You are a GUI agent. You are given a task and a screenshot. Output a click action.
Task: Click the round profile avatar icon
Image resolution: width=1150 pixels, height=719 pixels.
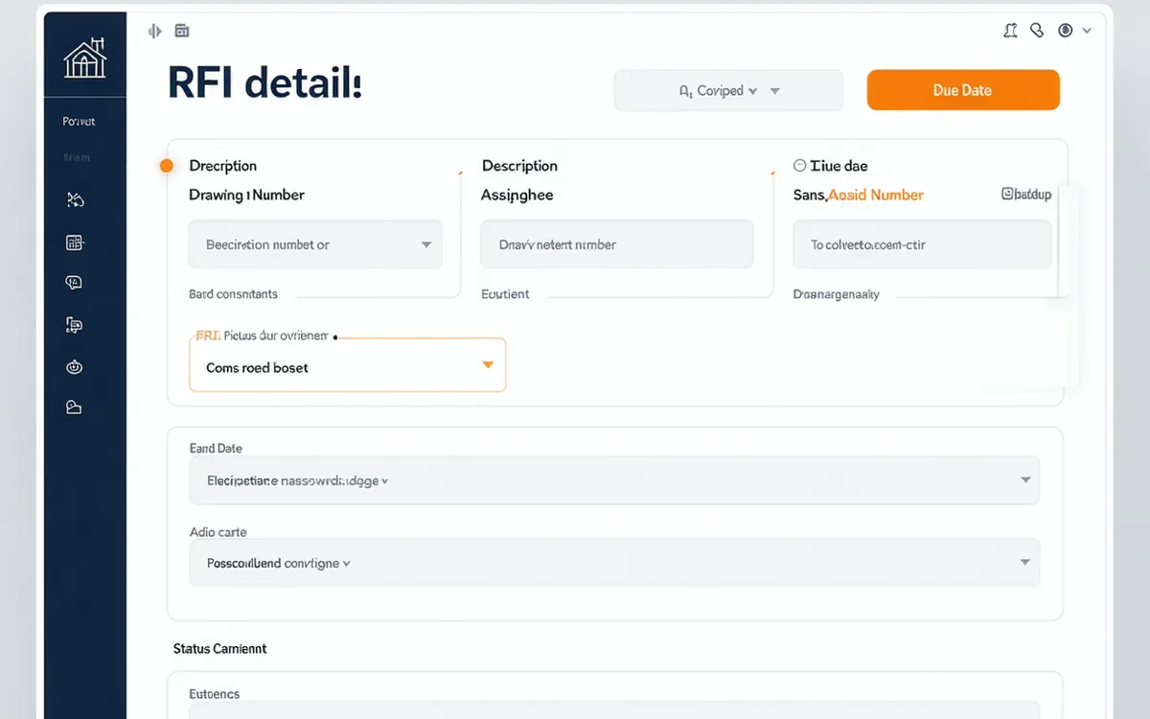1065,31
